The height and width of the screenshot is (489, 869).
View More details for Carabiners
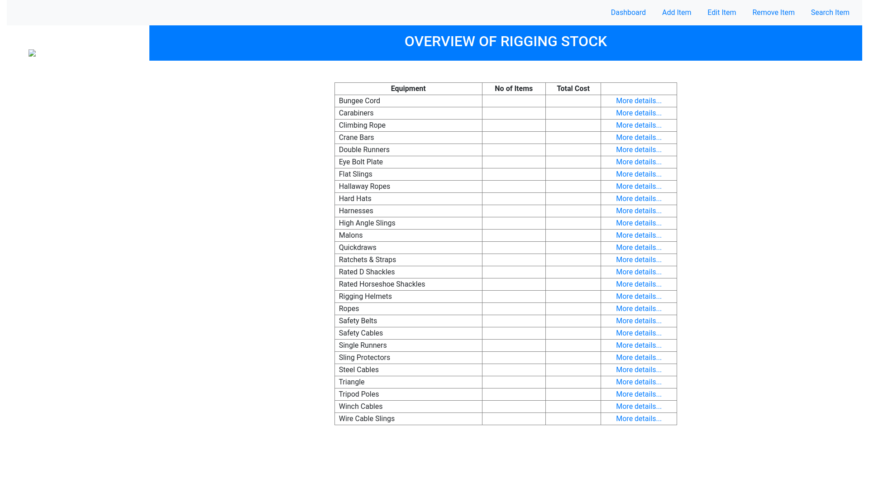click(639, 113)
